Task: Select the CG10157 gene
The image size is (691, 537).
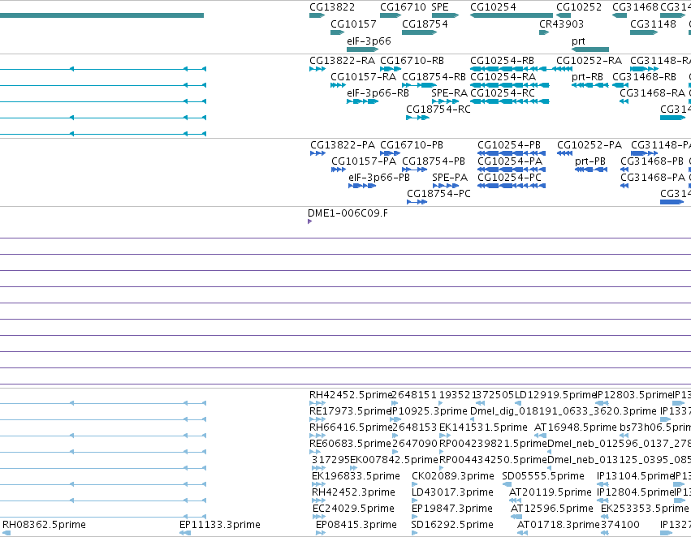Action: point(337,32)
